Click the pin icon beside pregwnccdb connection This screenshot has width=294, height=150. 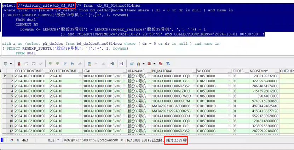tap(121, 140)
